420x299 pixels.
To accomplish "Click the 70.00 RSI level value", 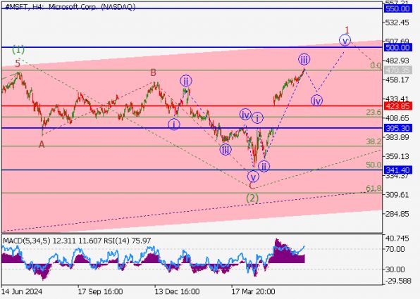I will [x=395, y=249].
